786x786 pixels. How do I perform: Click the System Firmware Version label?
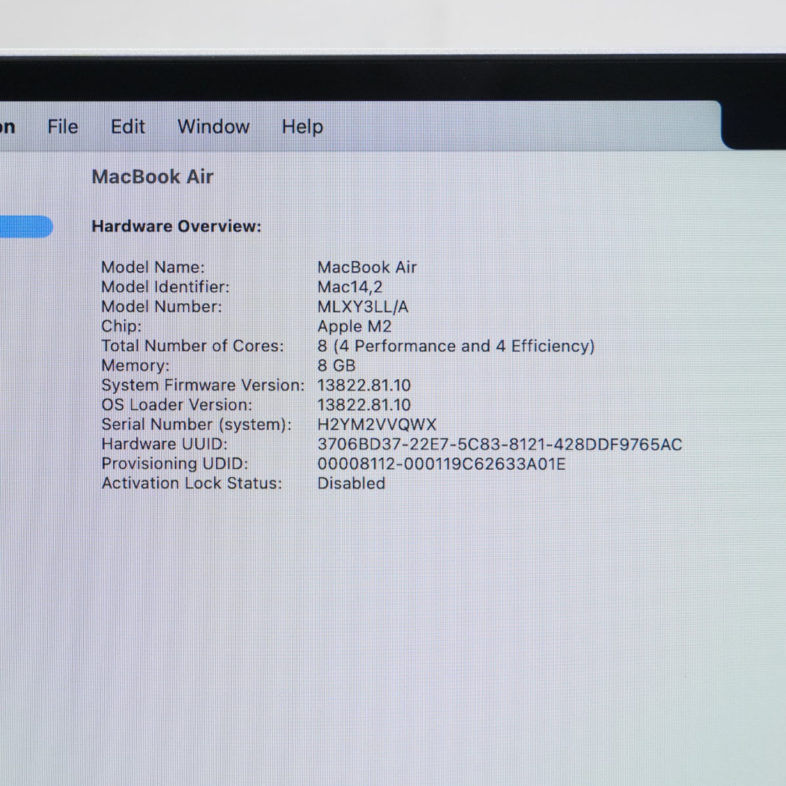(x=203, y=385)
